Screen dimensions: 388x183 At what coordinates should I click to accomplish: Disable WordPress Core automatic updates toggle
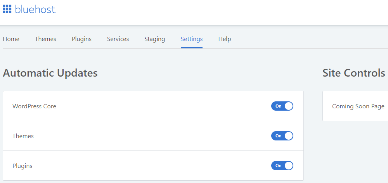282,106
